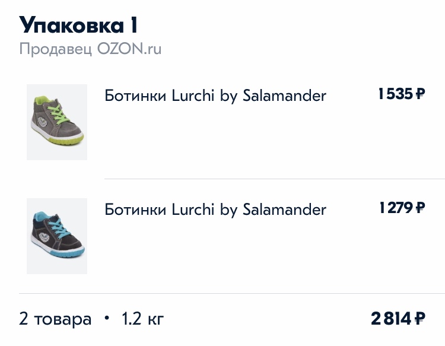Click the ruble sign beside price 1279
445x346 pixels.
pyautogui.click(x=420, y=208)
